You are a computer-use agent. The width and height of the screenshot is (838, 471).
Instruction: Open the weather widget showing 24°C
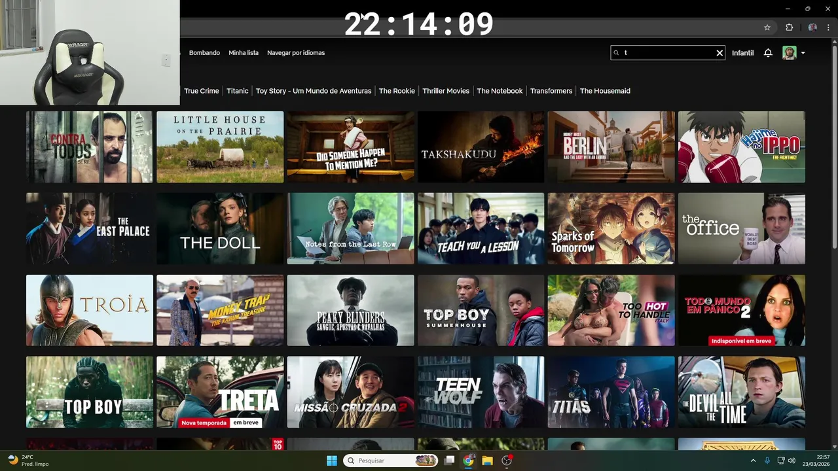click(28, 461)
